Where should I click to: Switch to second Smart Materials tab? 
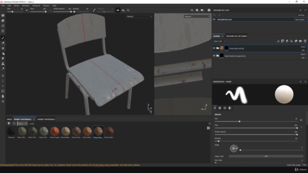(x=46, y=119)
